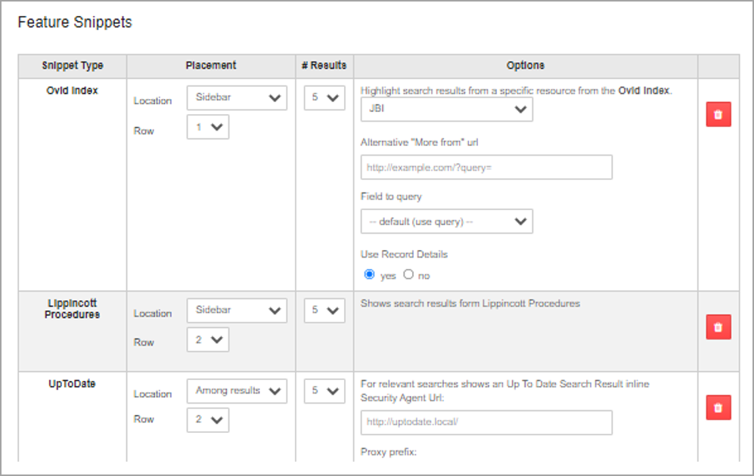Viewport: 754px width, 476px height.
Task: Click the '# Results' column header
Action: (324, 66)
